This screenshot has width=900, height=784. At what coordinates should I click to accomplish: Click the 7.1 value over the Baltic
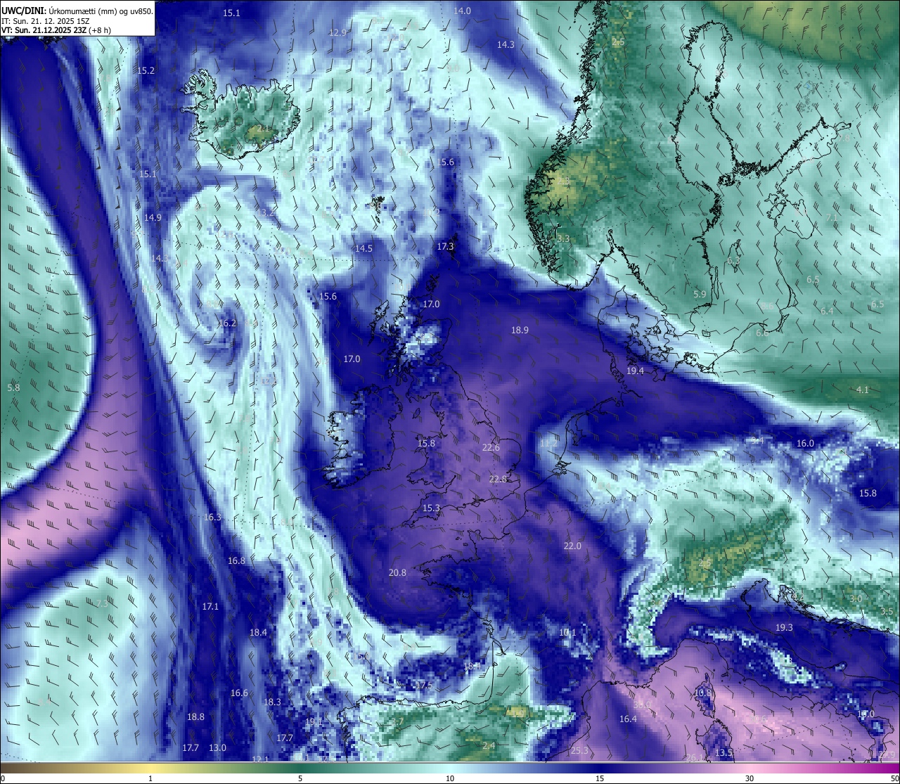[832, 217]
